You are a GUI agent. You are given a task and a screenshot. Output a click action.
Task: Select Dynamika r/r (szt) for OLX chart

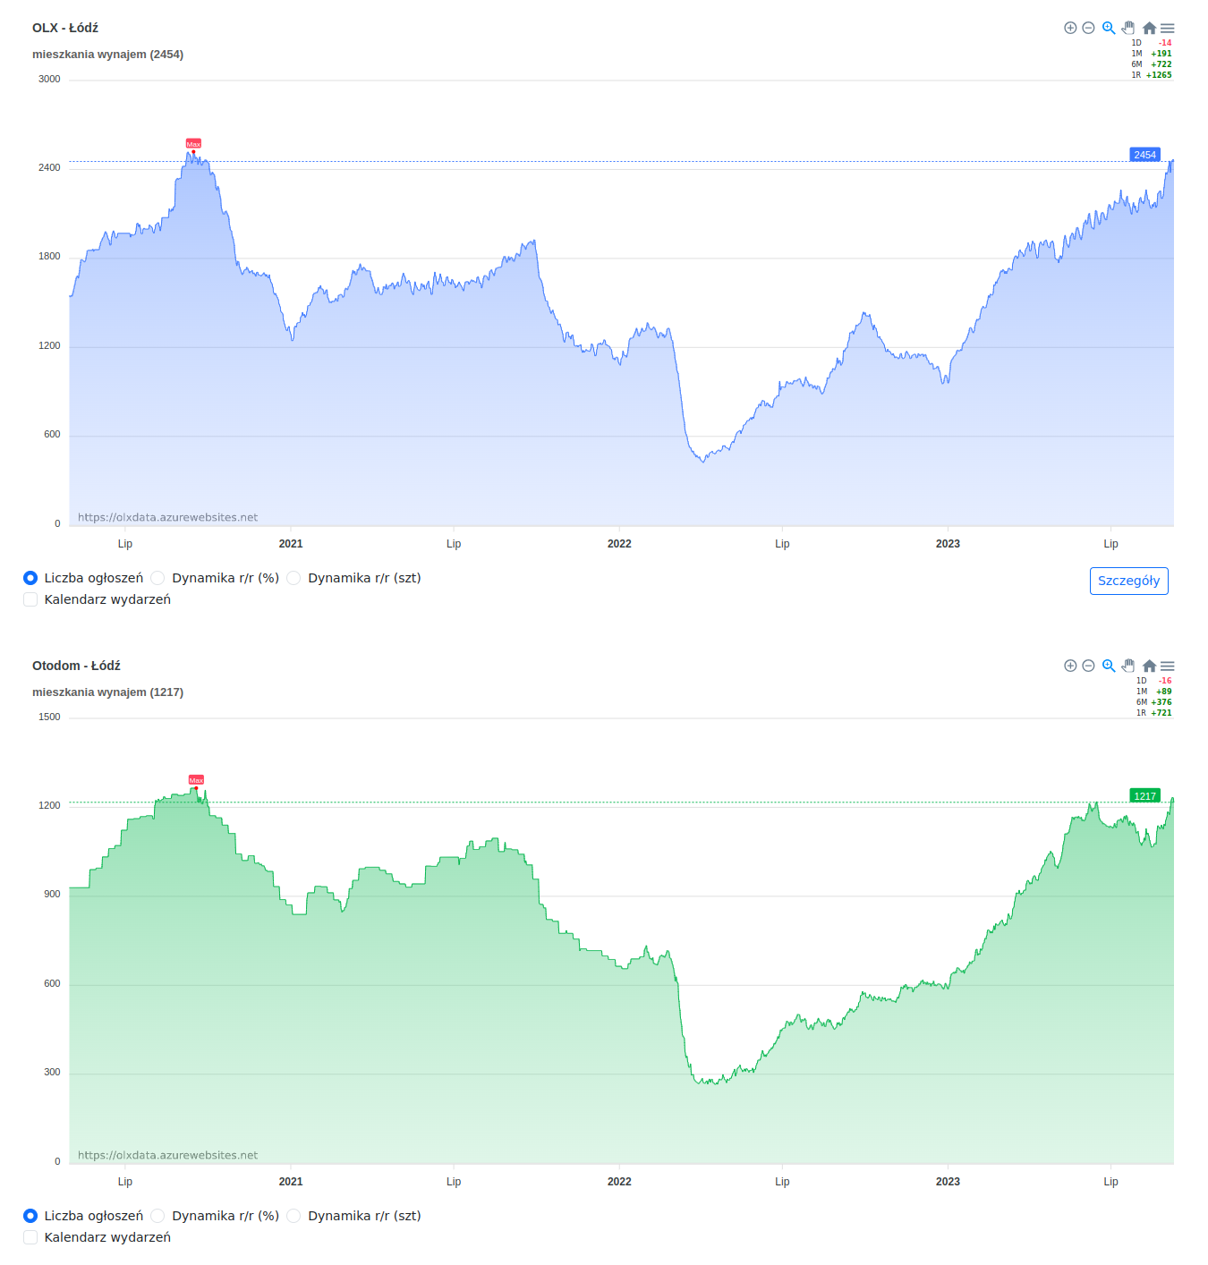(294, 578)
